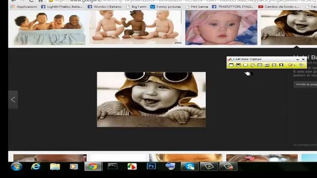Open FastStone Capture settings icon
Image resolution: width=317 pixels, height=178 pixels.
pos(301,65)
